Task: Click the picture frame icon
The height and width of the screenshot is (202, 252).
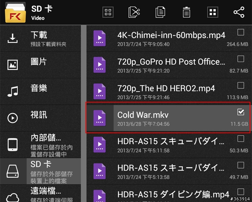Action: tap(13, 65)
